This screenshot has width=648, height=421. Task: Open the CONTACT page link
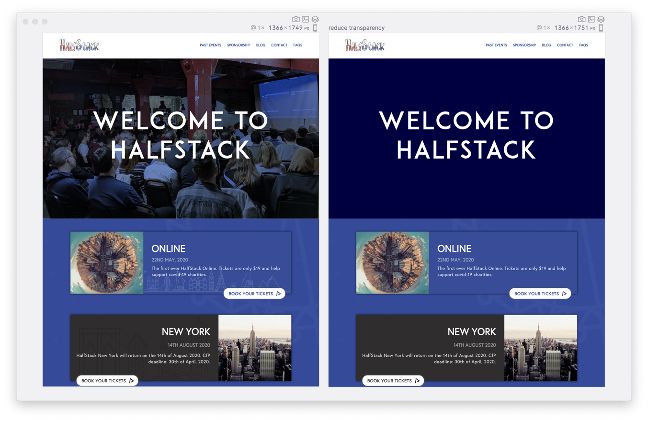(279, 45)
